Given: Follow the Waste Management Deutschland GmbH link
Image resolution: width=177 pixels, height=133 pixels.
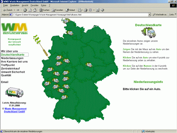Looking at the screenshot, I should click(x=15, y=110).
